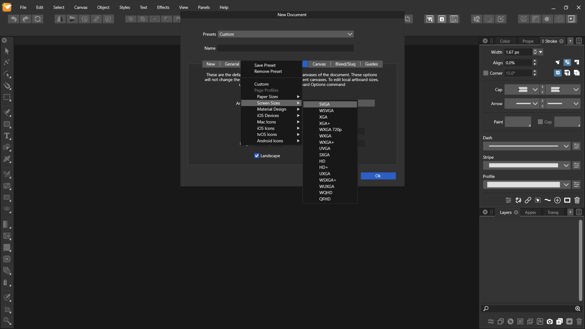Click the Name input field
585x329 pixels.
(x=285, y=48)
